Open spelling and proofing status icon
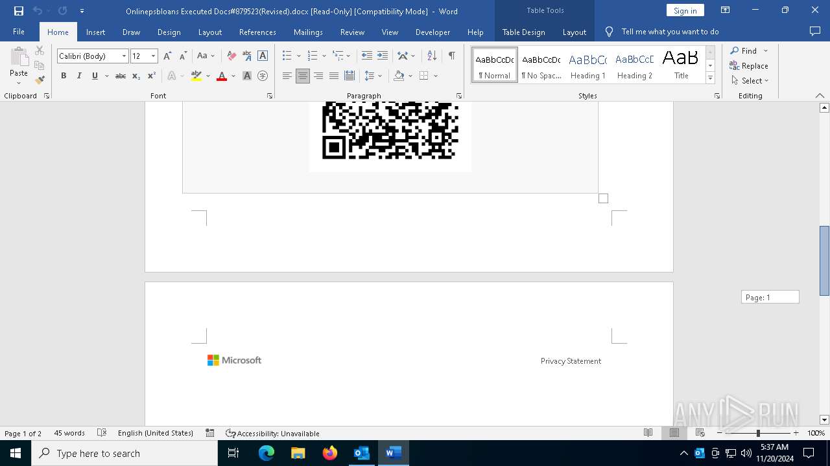 point(102,433)
